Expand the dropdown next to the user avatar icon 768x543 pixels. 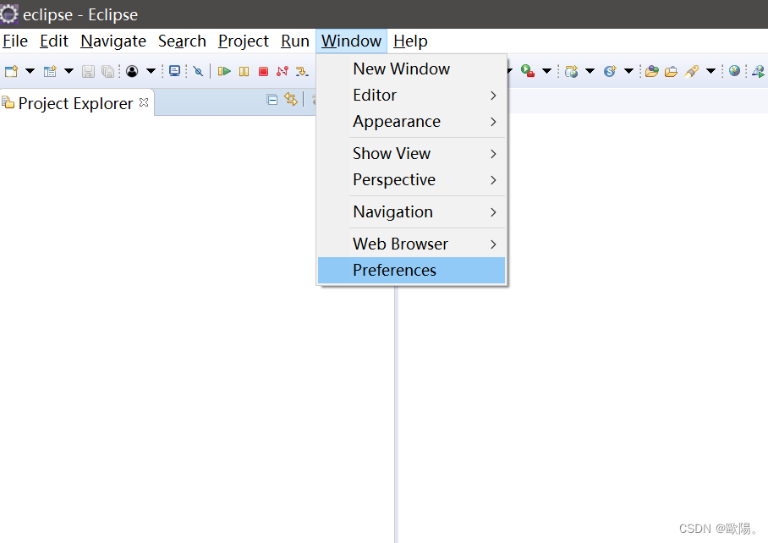151,72
